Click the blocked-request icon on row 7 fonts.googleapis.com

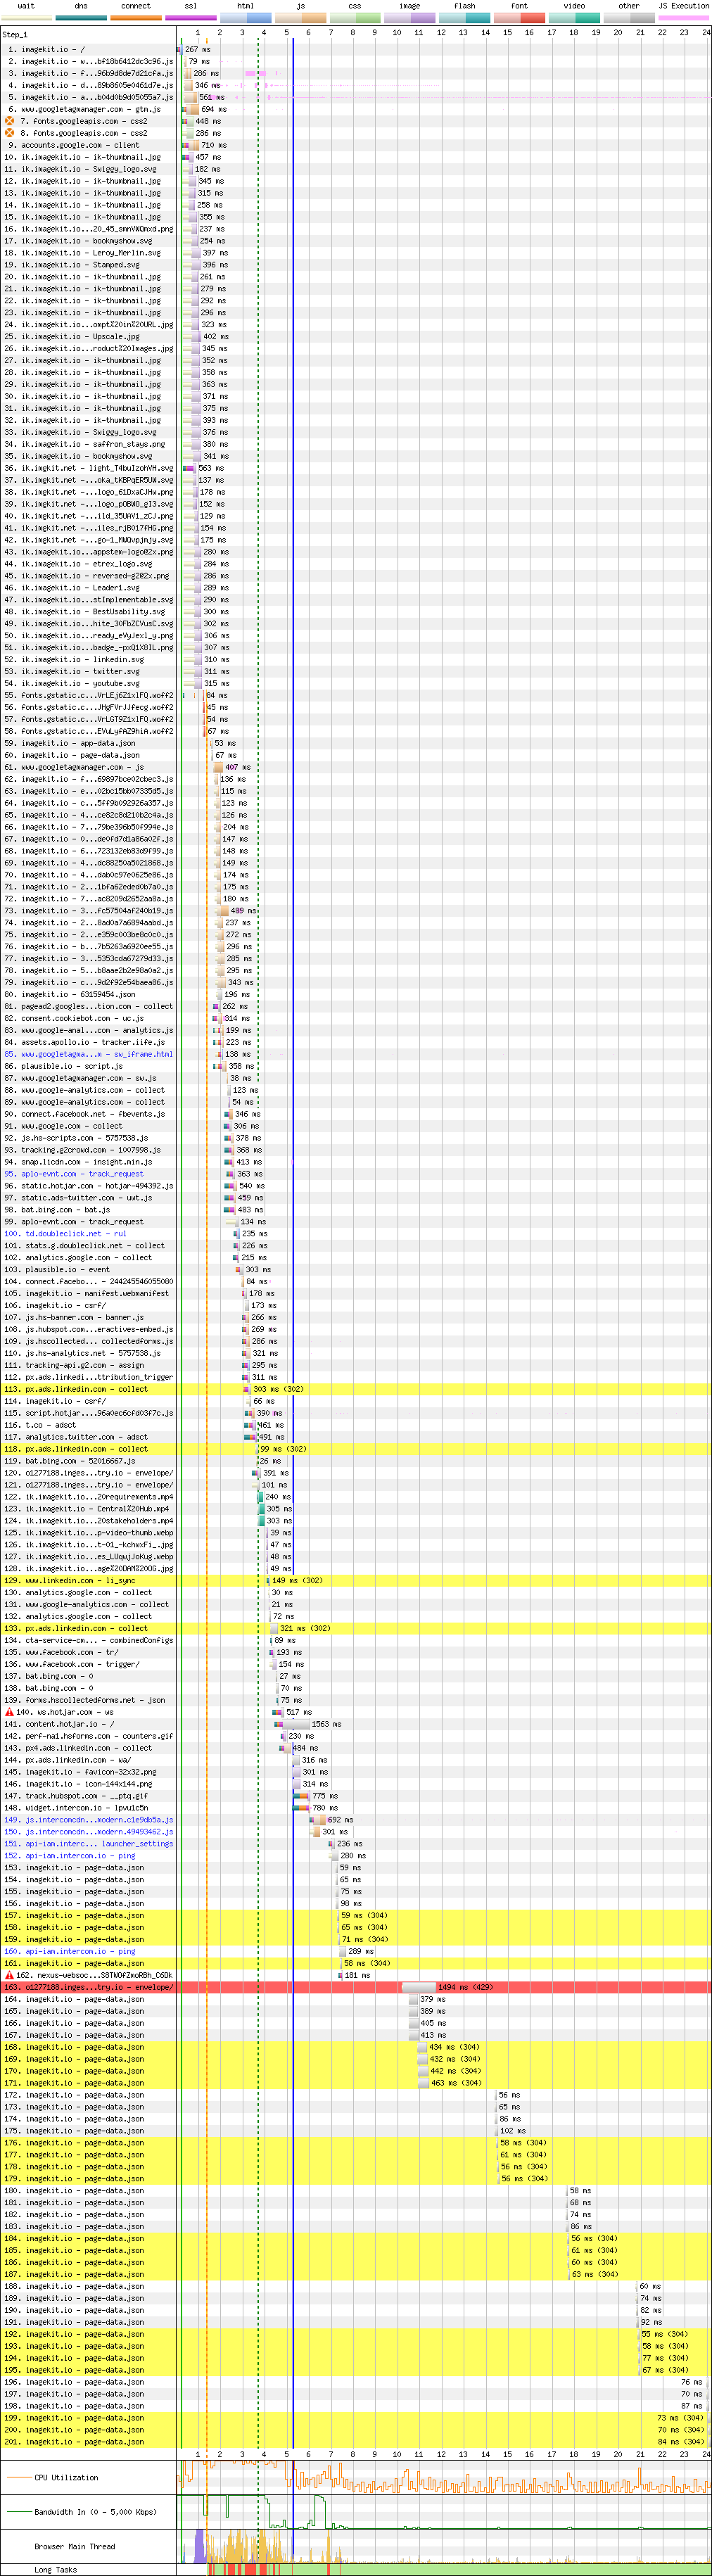coord(10,121)
